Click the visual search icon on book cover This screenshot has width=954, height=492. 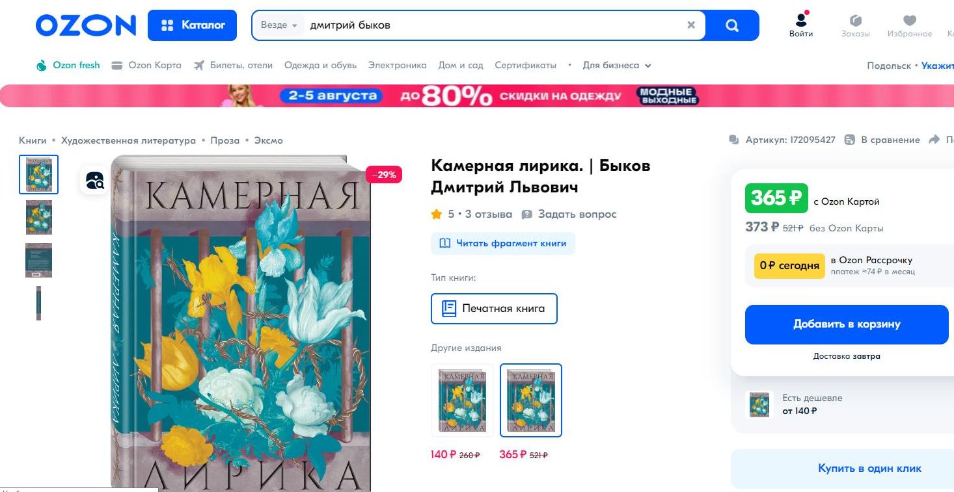pos(95,180)
